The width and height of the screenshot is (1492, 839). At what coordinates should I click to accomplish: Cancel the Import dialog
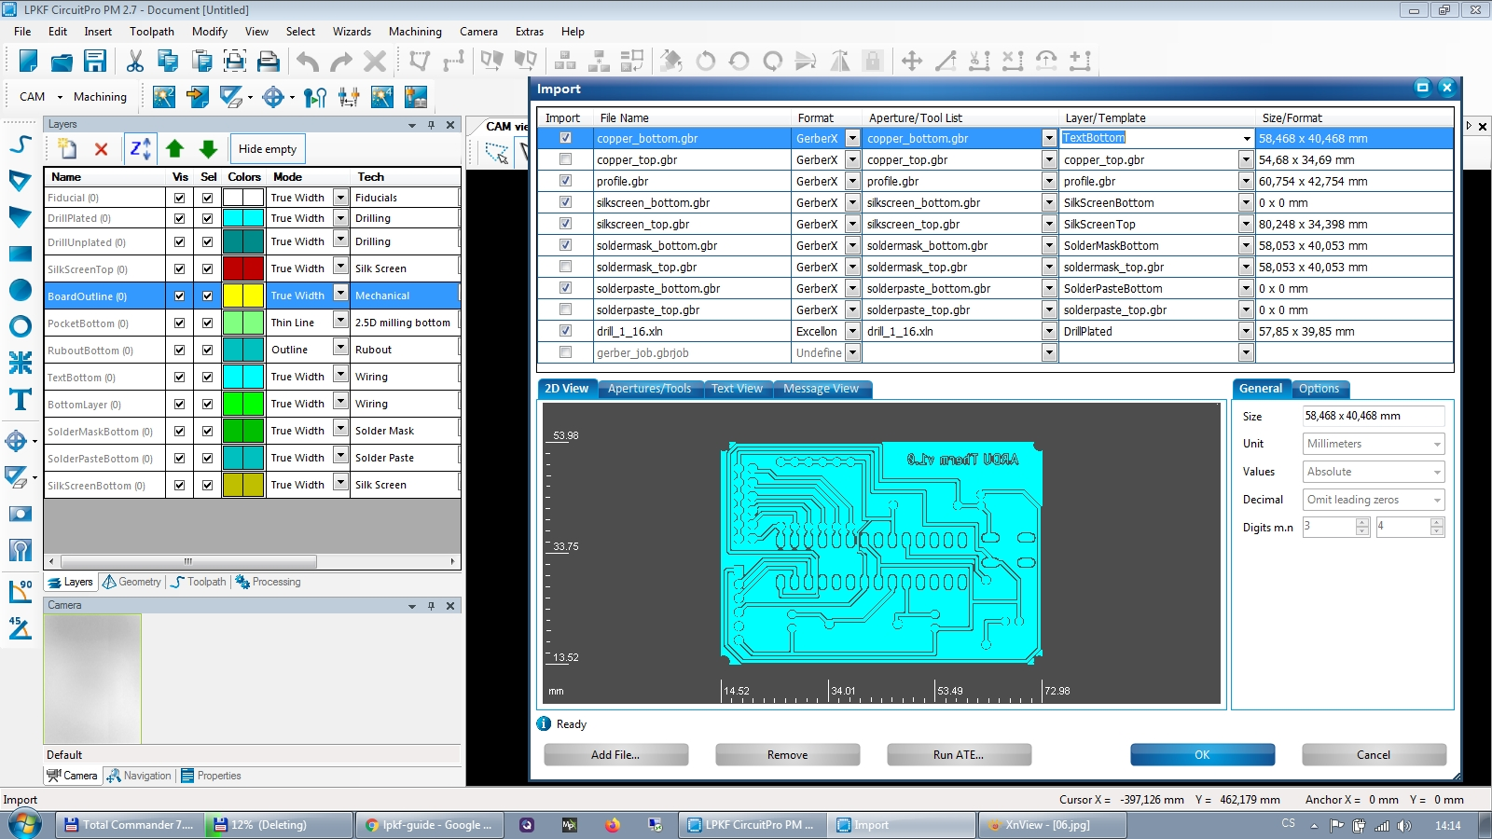click(x=1374, y=755)
